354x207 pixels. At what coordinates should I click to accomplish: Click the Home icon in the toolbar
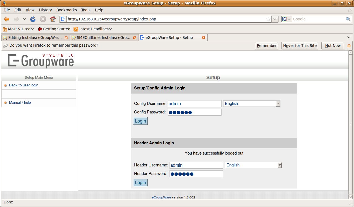53,19
